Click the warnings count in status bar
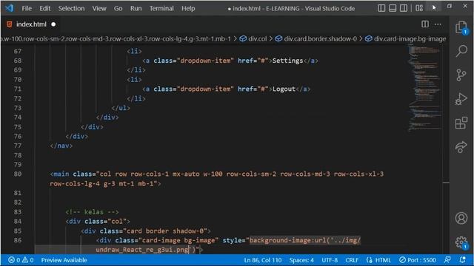The width and height of the screenshot is (474, 266). click(x=28, y=260)
